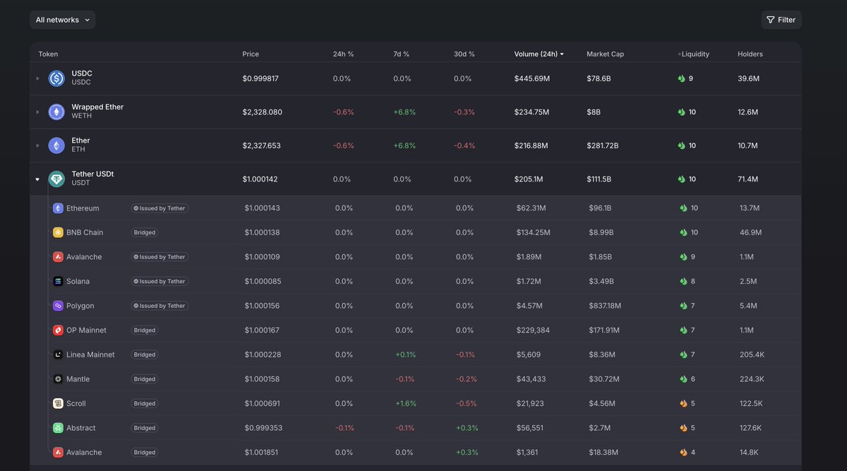The width and height of the screenshot is (847, 471).
Task: Click Scroll 7d change +1.6%
Action: click(406, 404)
